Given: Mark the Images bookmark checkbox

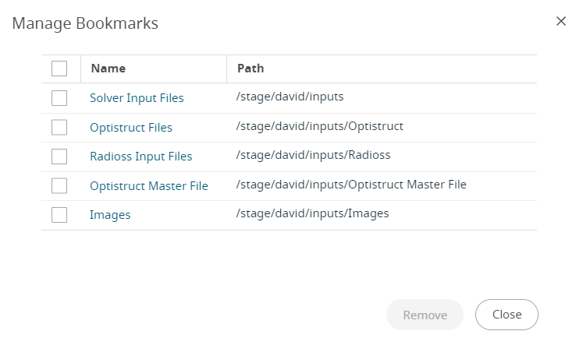Looking at the screenshot, I should [59, 215].
